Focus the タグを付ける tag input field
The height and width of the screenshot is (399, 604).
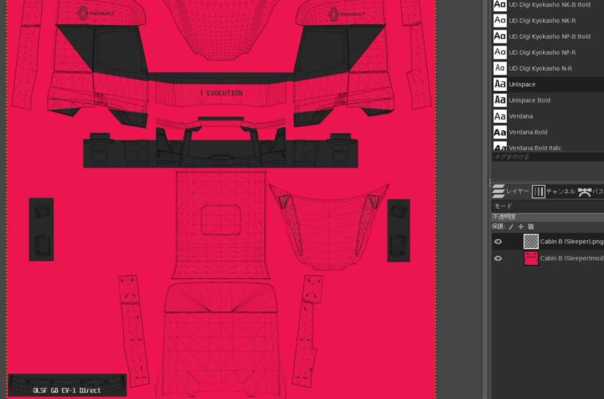(x=548, y=157)
